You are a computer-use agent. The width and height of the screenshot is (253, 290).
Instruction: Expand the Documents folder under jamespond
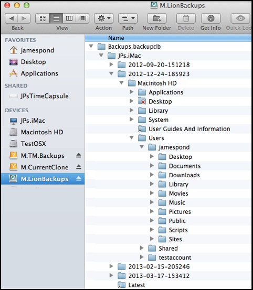pos(152,166)
